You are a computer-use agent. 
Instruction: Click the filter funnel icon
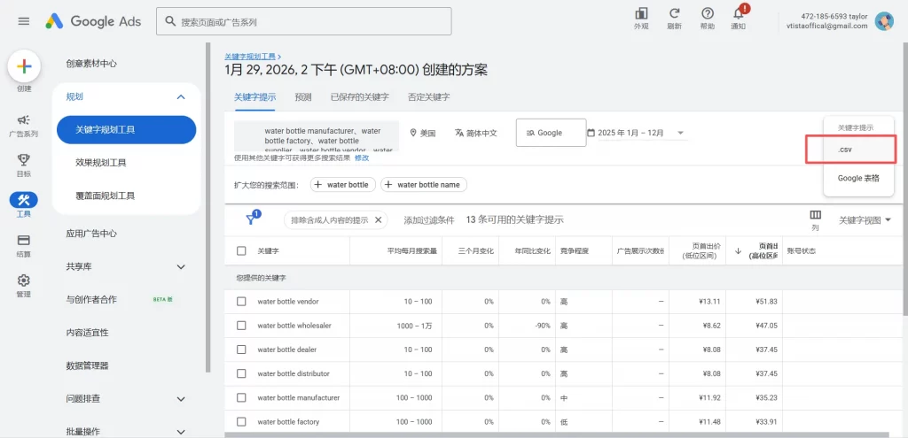(252, 219)
